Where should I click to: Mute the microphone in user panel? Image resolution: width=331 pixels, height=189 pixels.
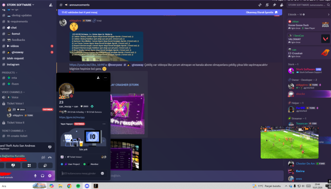click(x=35, y=176)
